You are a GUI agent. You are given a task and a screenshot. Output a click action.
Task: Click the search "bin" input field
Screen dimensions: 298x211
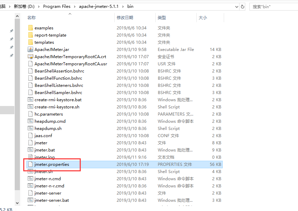pos(274,6)
